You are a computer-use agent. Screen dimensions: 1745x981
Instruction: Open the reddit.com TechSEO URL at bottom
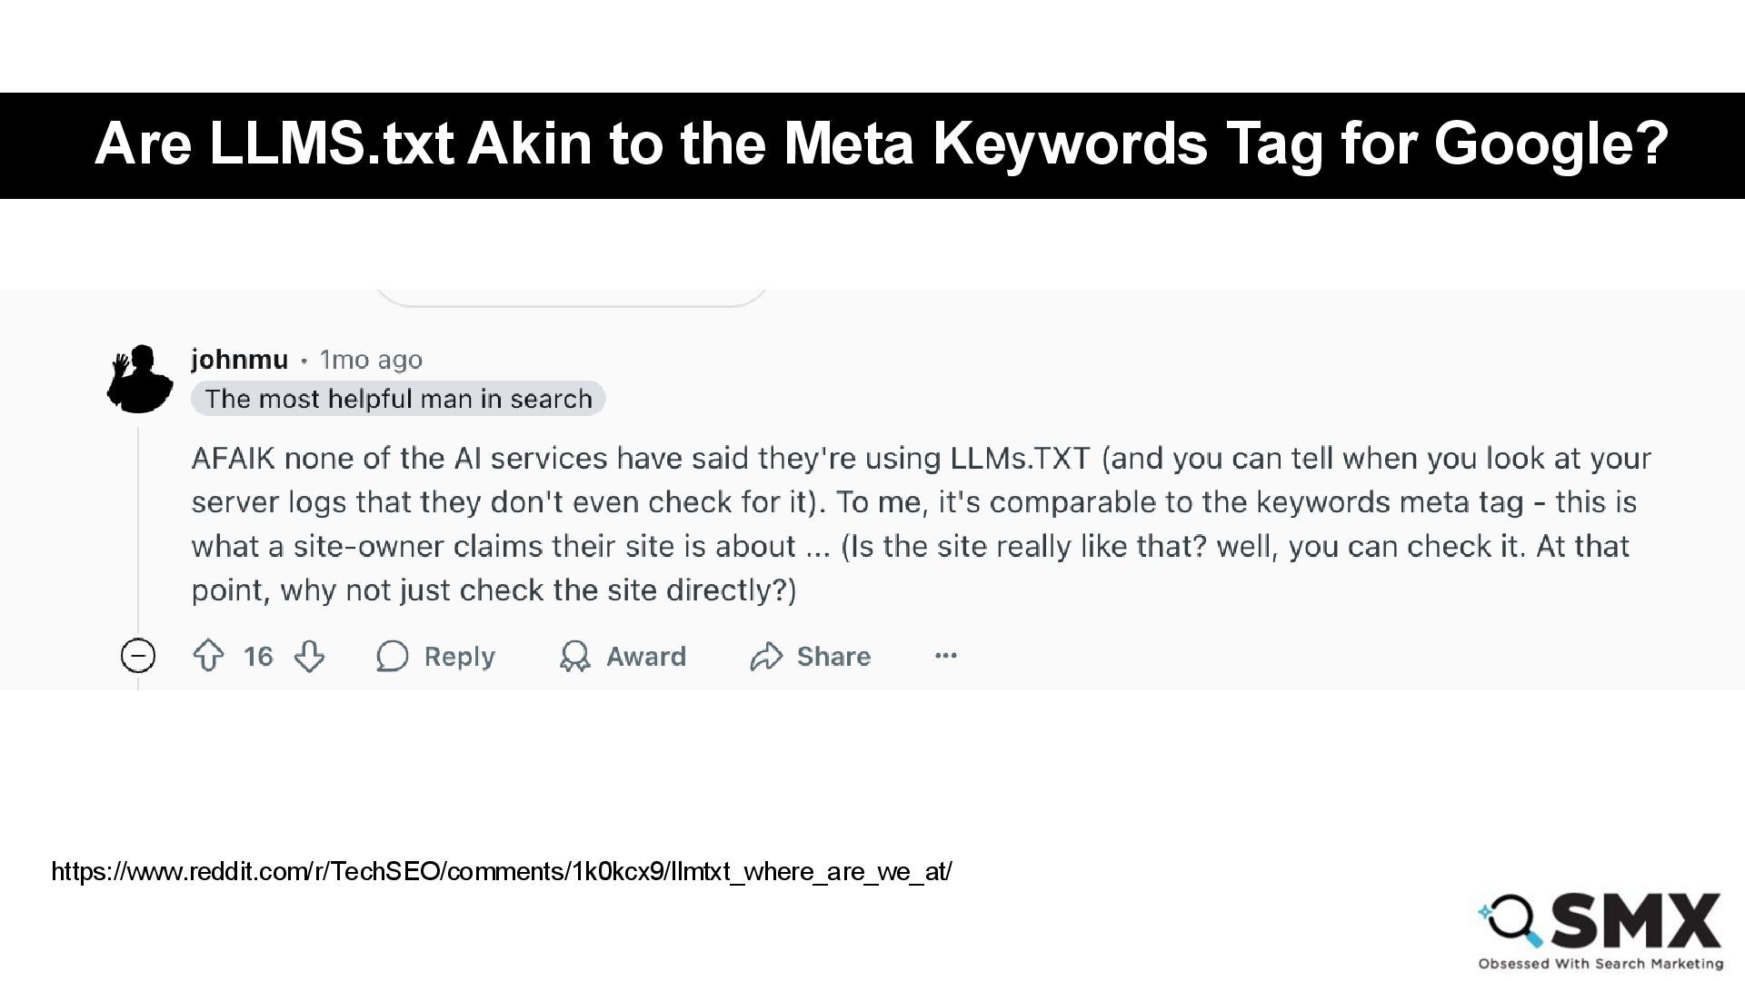tap(502, 872)
